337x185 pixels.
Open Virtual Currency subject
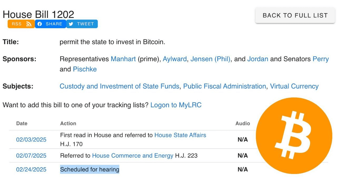click(294, 86)
